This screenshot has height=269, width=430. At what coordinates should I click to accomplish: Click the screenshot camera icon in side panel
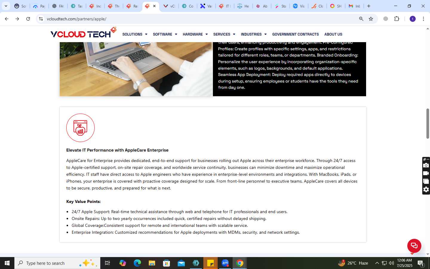point(426,165)
